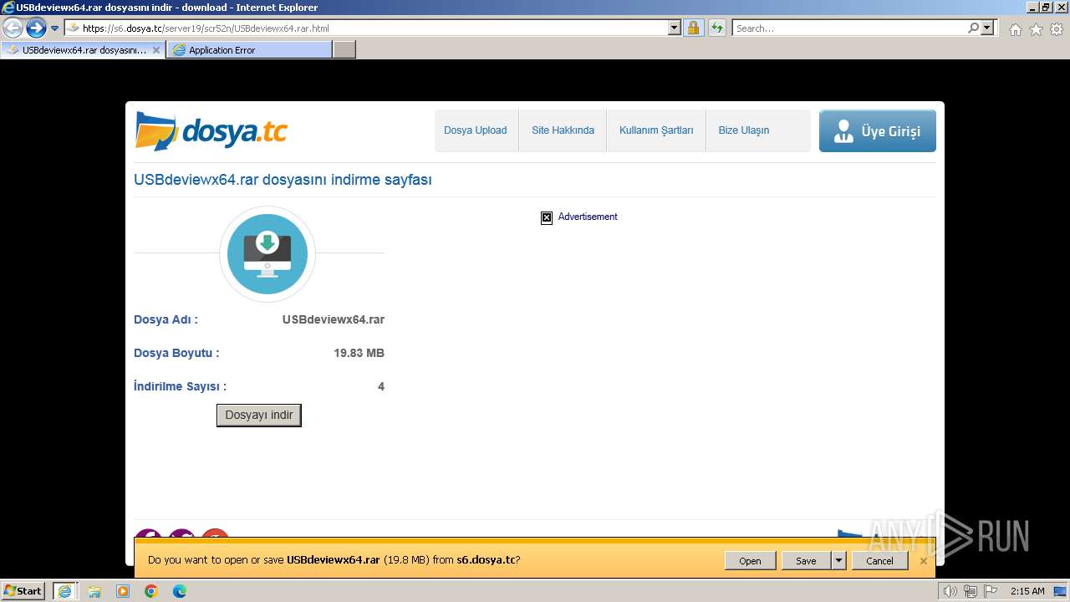Viewport: 1070px width, 602px height.
Task: Click the page heading USBdeviewx64.rar dosyasını indirme sayfası
Action: point(283,180)
